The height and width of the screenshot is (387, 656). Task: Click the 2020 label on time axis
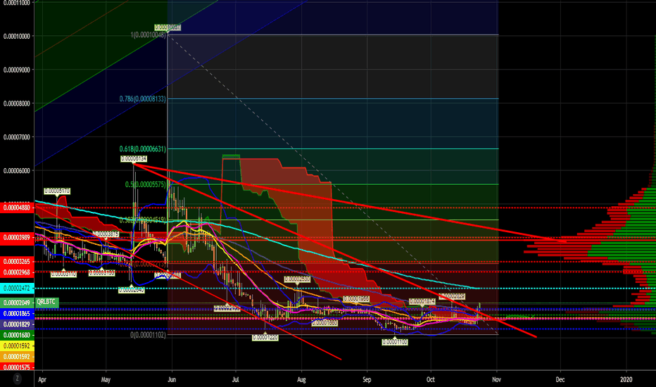click(626, 379)
